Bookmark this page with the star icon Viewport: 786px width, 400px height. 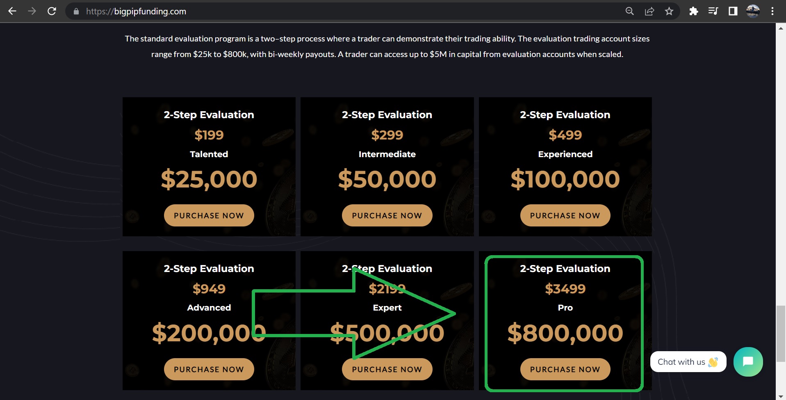point(669,11)
